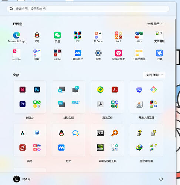Open Premiere Pro in 创造力 category
The height and width of the screenshot is (185, 180).
23,104
